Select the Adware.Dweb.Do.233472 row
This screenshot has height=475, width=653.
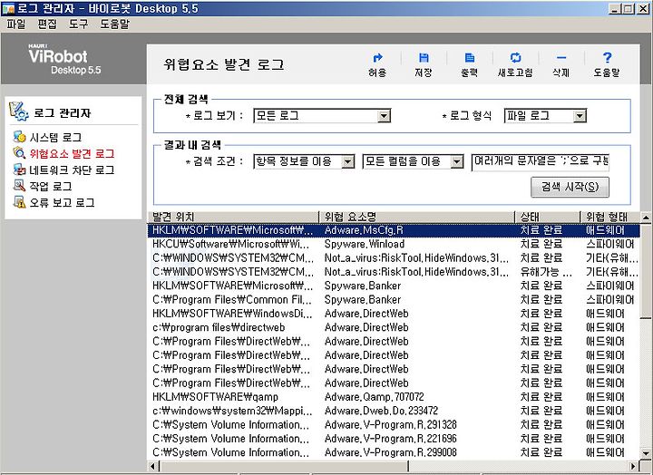coord(394,411)
